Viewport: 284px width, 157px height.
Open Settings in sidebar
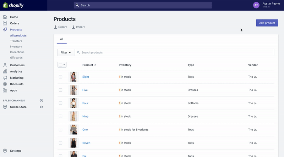pyautogui.click(x=16, y=151)
